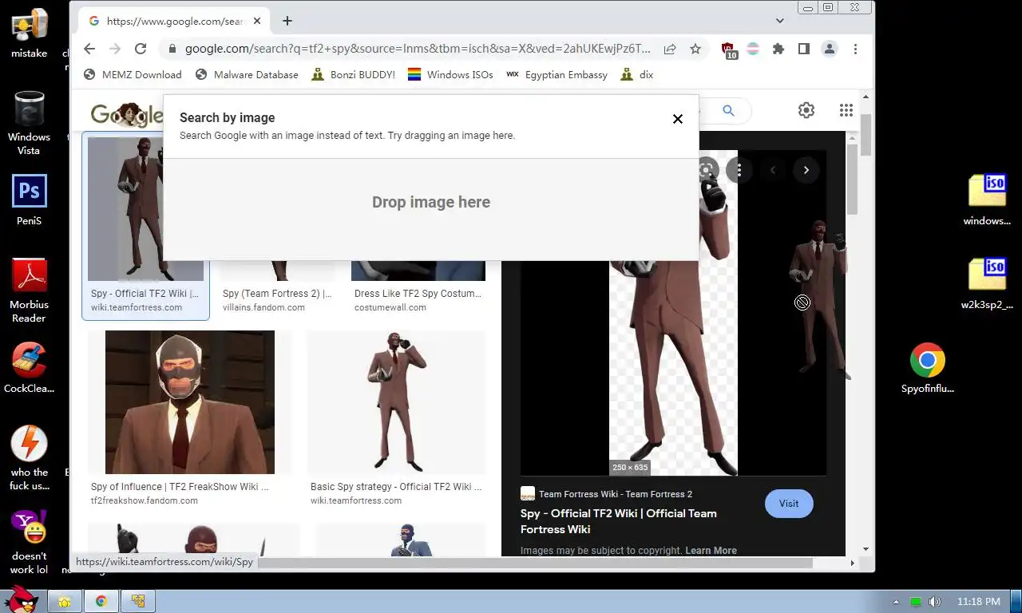The height and width of the screenshot is (613, 1022).
Task: Open the Spy of Influence image result
Action: tap(190, 402)
